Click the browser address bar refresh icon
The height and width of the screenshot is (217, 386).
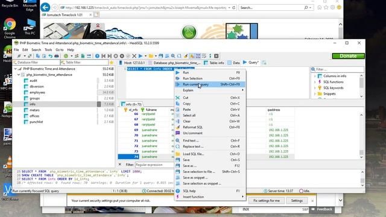pyautogui.click(x=233, y=8)
